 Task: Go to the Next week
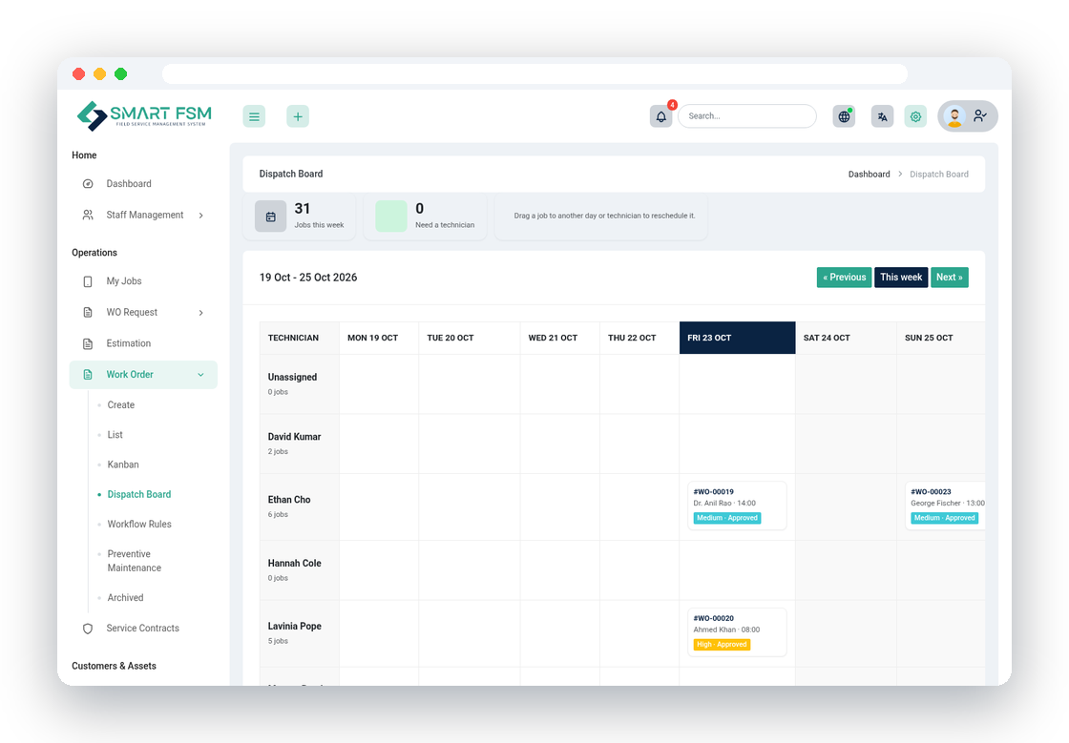tap(949, 278)
